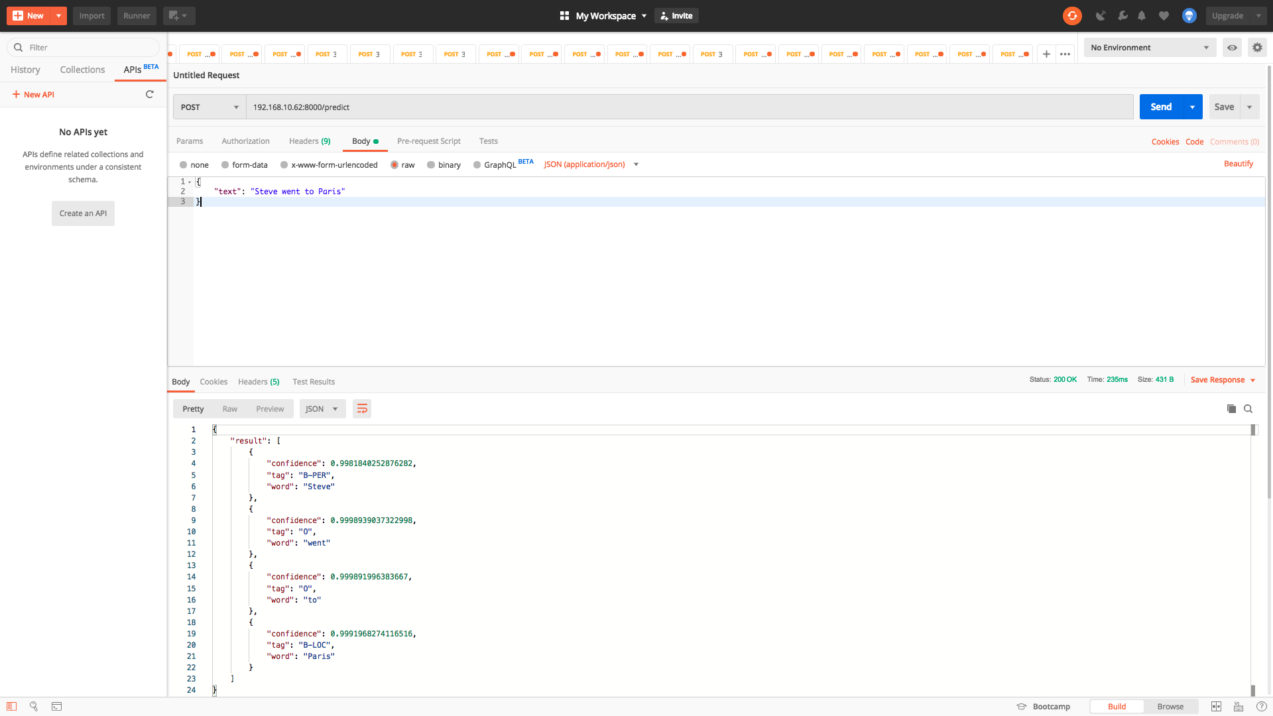
Task: Toggle word wrap in response viewer
Action: pos(362,409)
